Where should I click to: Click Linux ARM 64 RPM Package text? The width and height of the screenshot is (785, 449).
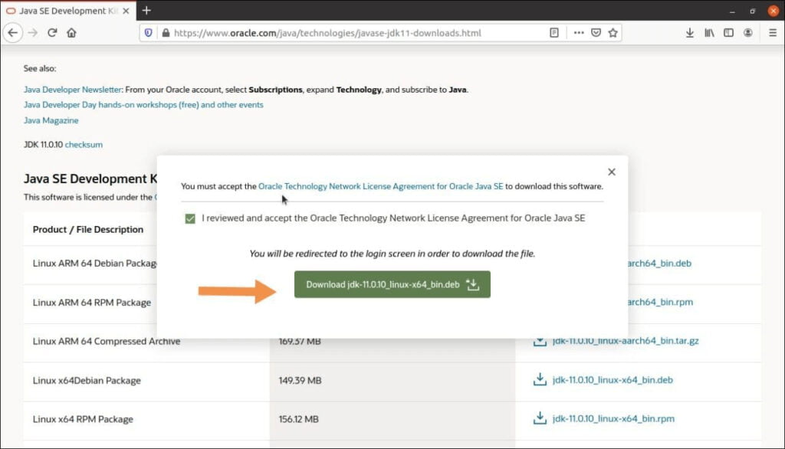point(92,303)
